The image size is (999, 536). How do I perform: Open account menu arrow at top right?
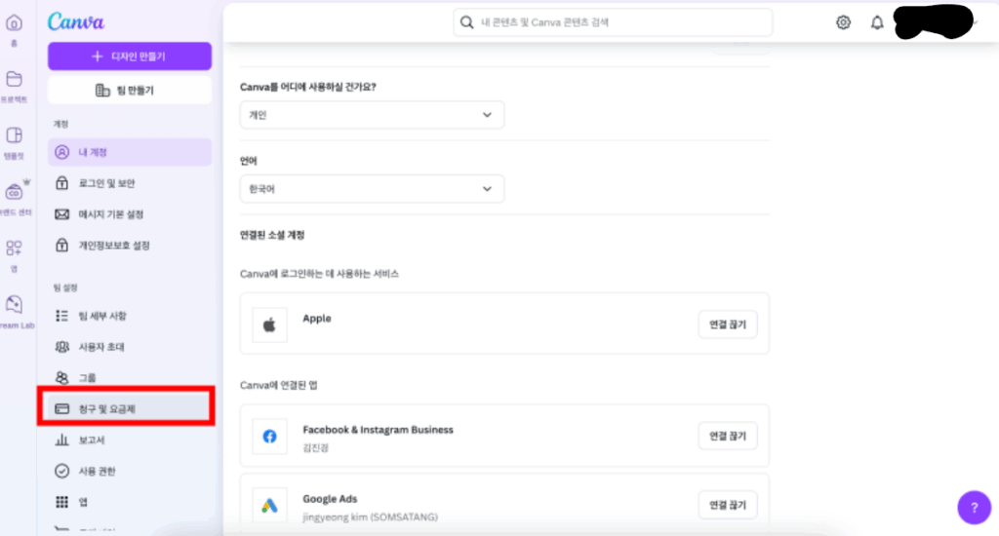point(976,23)
